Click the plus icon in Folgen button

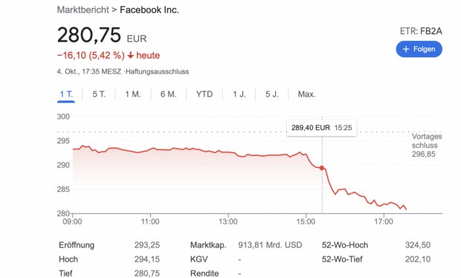[406, 49]
